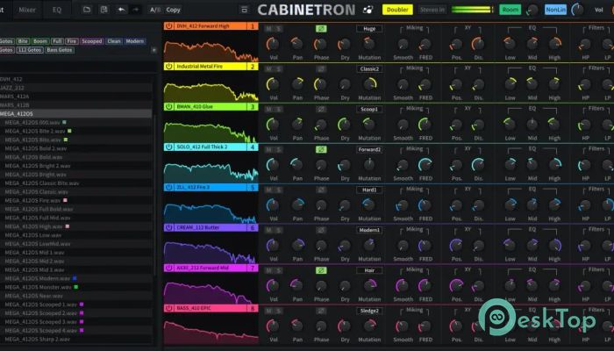Open the Scoop1 mutation dropdown on slot 3
Image resolution: width=614 pixels, height=351 pixels.
coord(369,109)
